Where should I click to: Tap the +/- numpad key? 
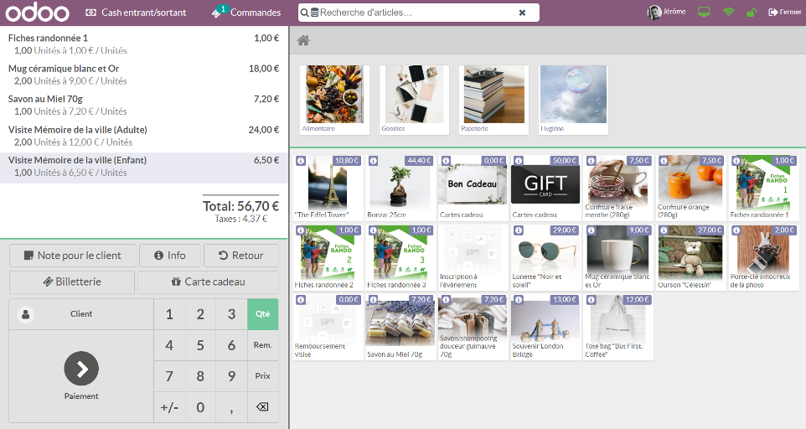coord(169,407)
